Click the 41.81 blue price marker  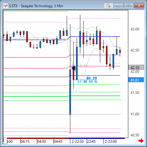[136, 80]
